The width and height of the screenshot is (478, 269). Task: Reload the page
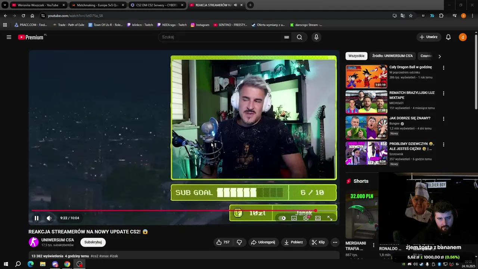[23, 16]
